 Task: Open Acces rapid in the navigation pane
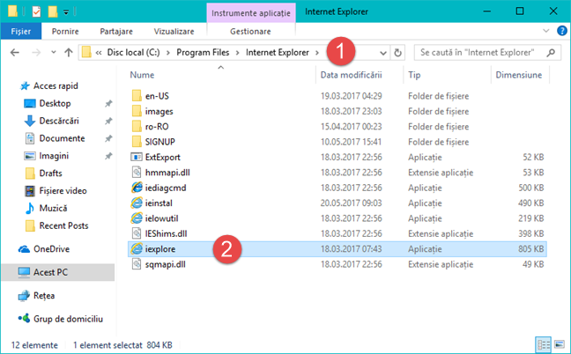[56, 86]
